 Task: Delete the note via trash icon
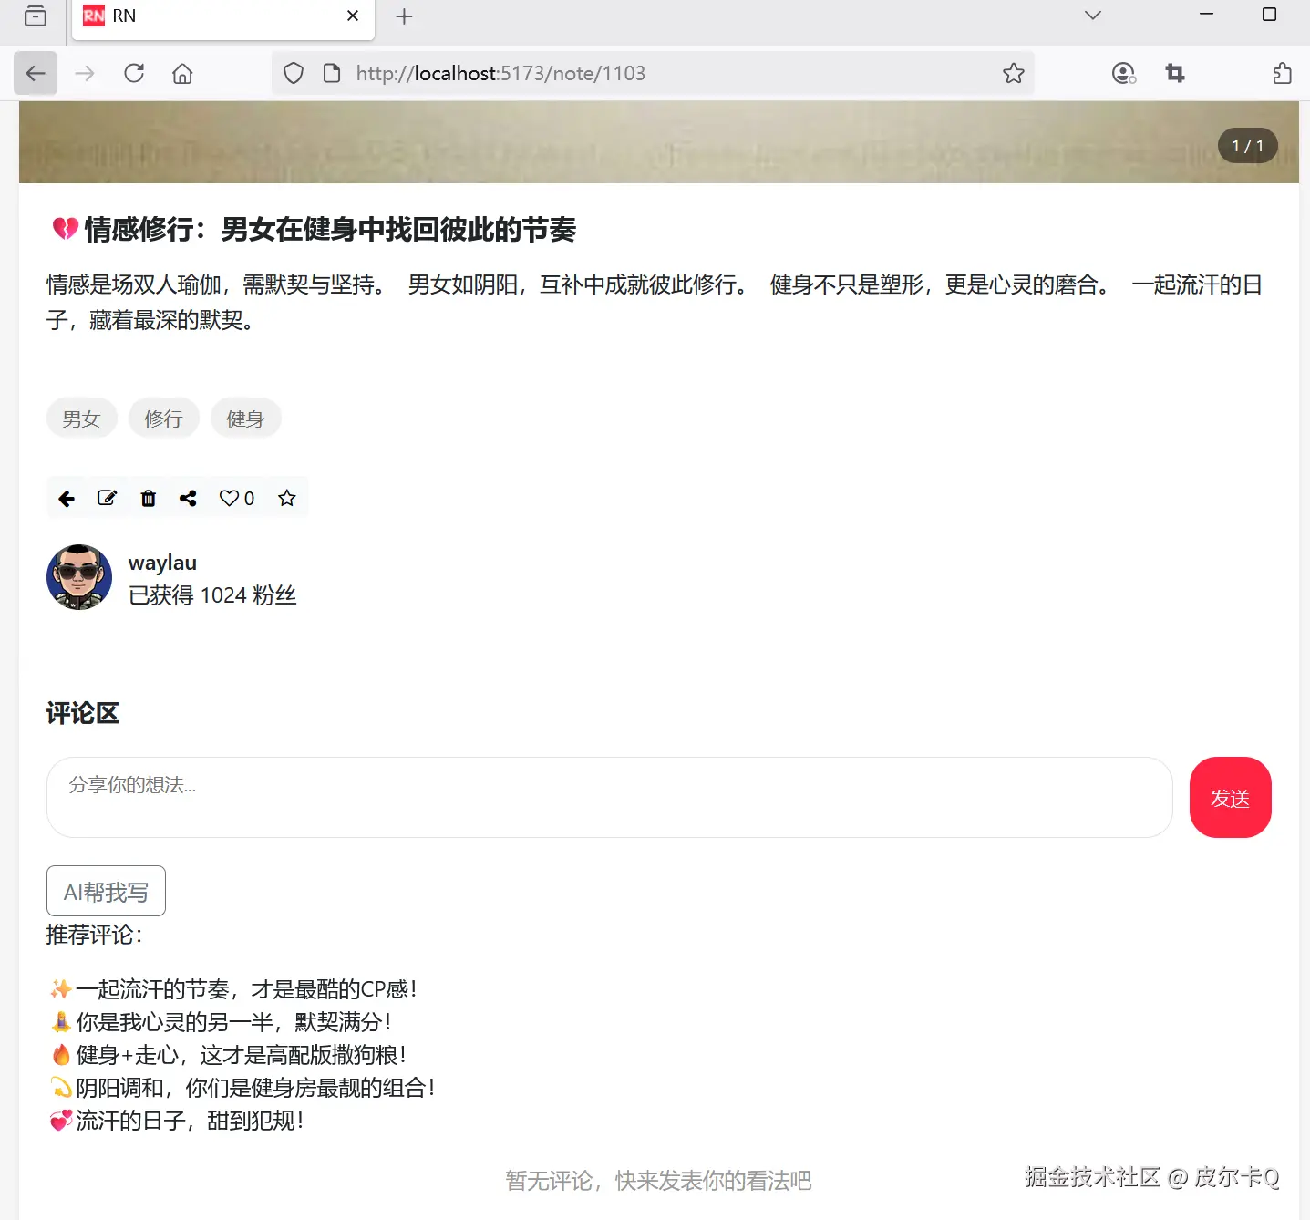(x=148, y=498)
